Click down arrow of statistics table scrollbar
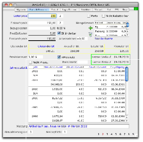Image resolution: width=143 pixels, height=142 pixels. [127, 121]
